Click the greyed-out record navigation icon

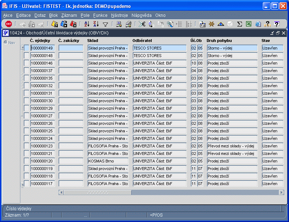[32, 24]
